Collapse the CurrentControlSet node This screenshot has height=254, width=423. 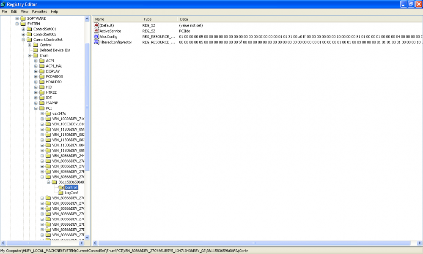point(24,40)
